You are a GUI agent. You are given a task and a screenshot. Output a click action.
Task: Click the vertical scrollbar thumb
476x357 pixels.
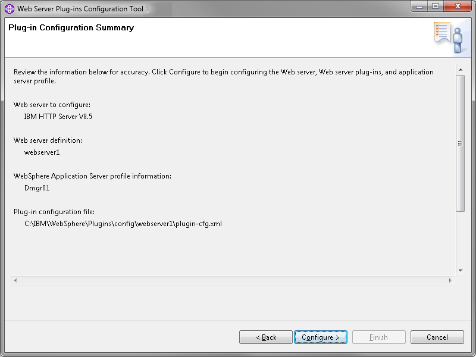pos(460,143)
